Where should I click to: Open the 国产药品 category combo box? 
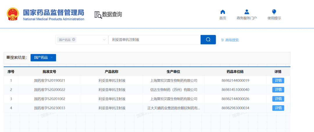(82, 40)
